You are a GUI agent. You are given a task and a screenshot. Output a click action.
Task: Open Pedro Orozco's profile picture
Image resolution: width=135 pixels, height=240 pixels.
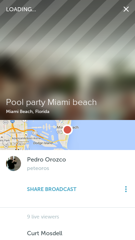(13, 163)
